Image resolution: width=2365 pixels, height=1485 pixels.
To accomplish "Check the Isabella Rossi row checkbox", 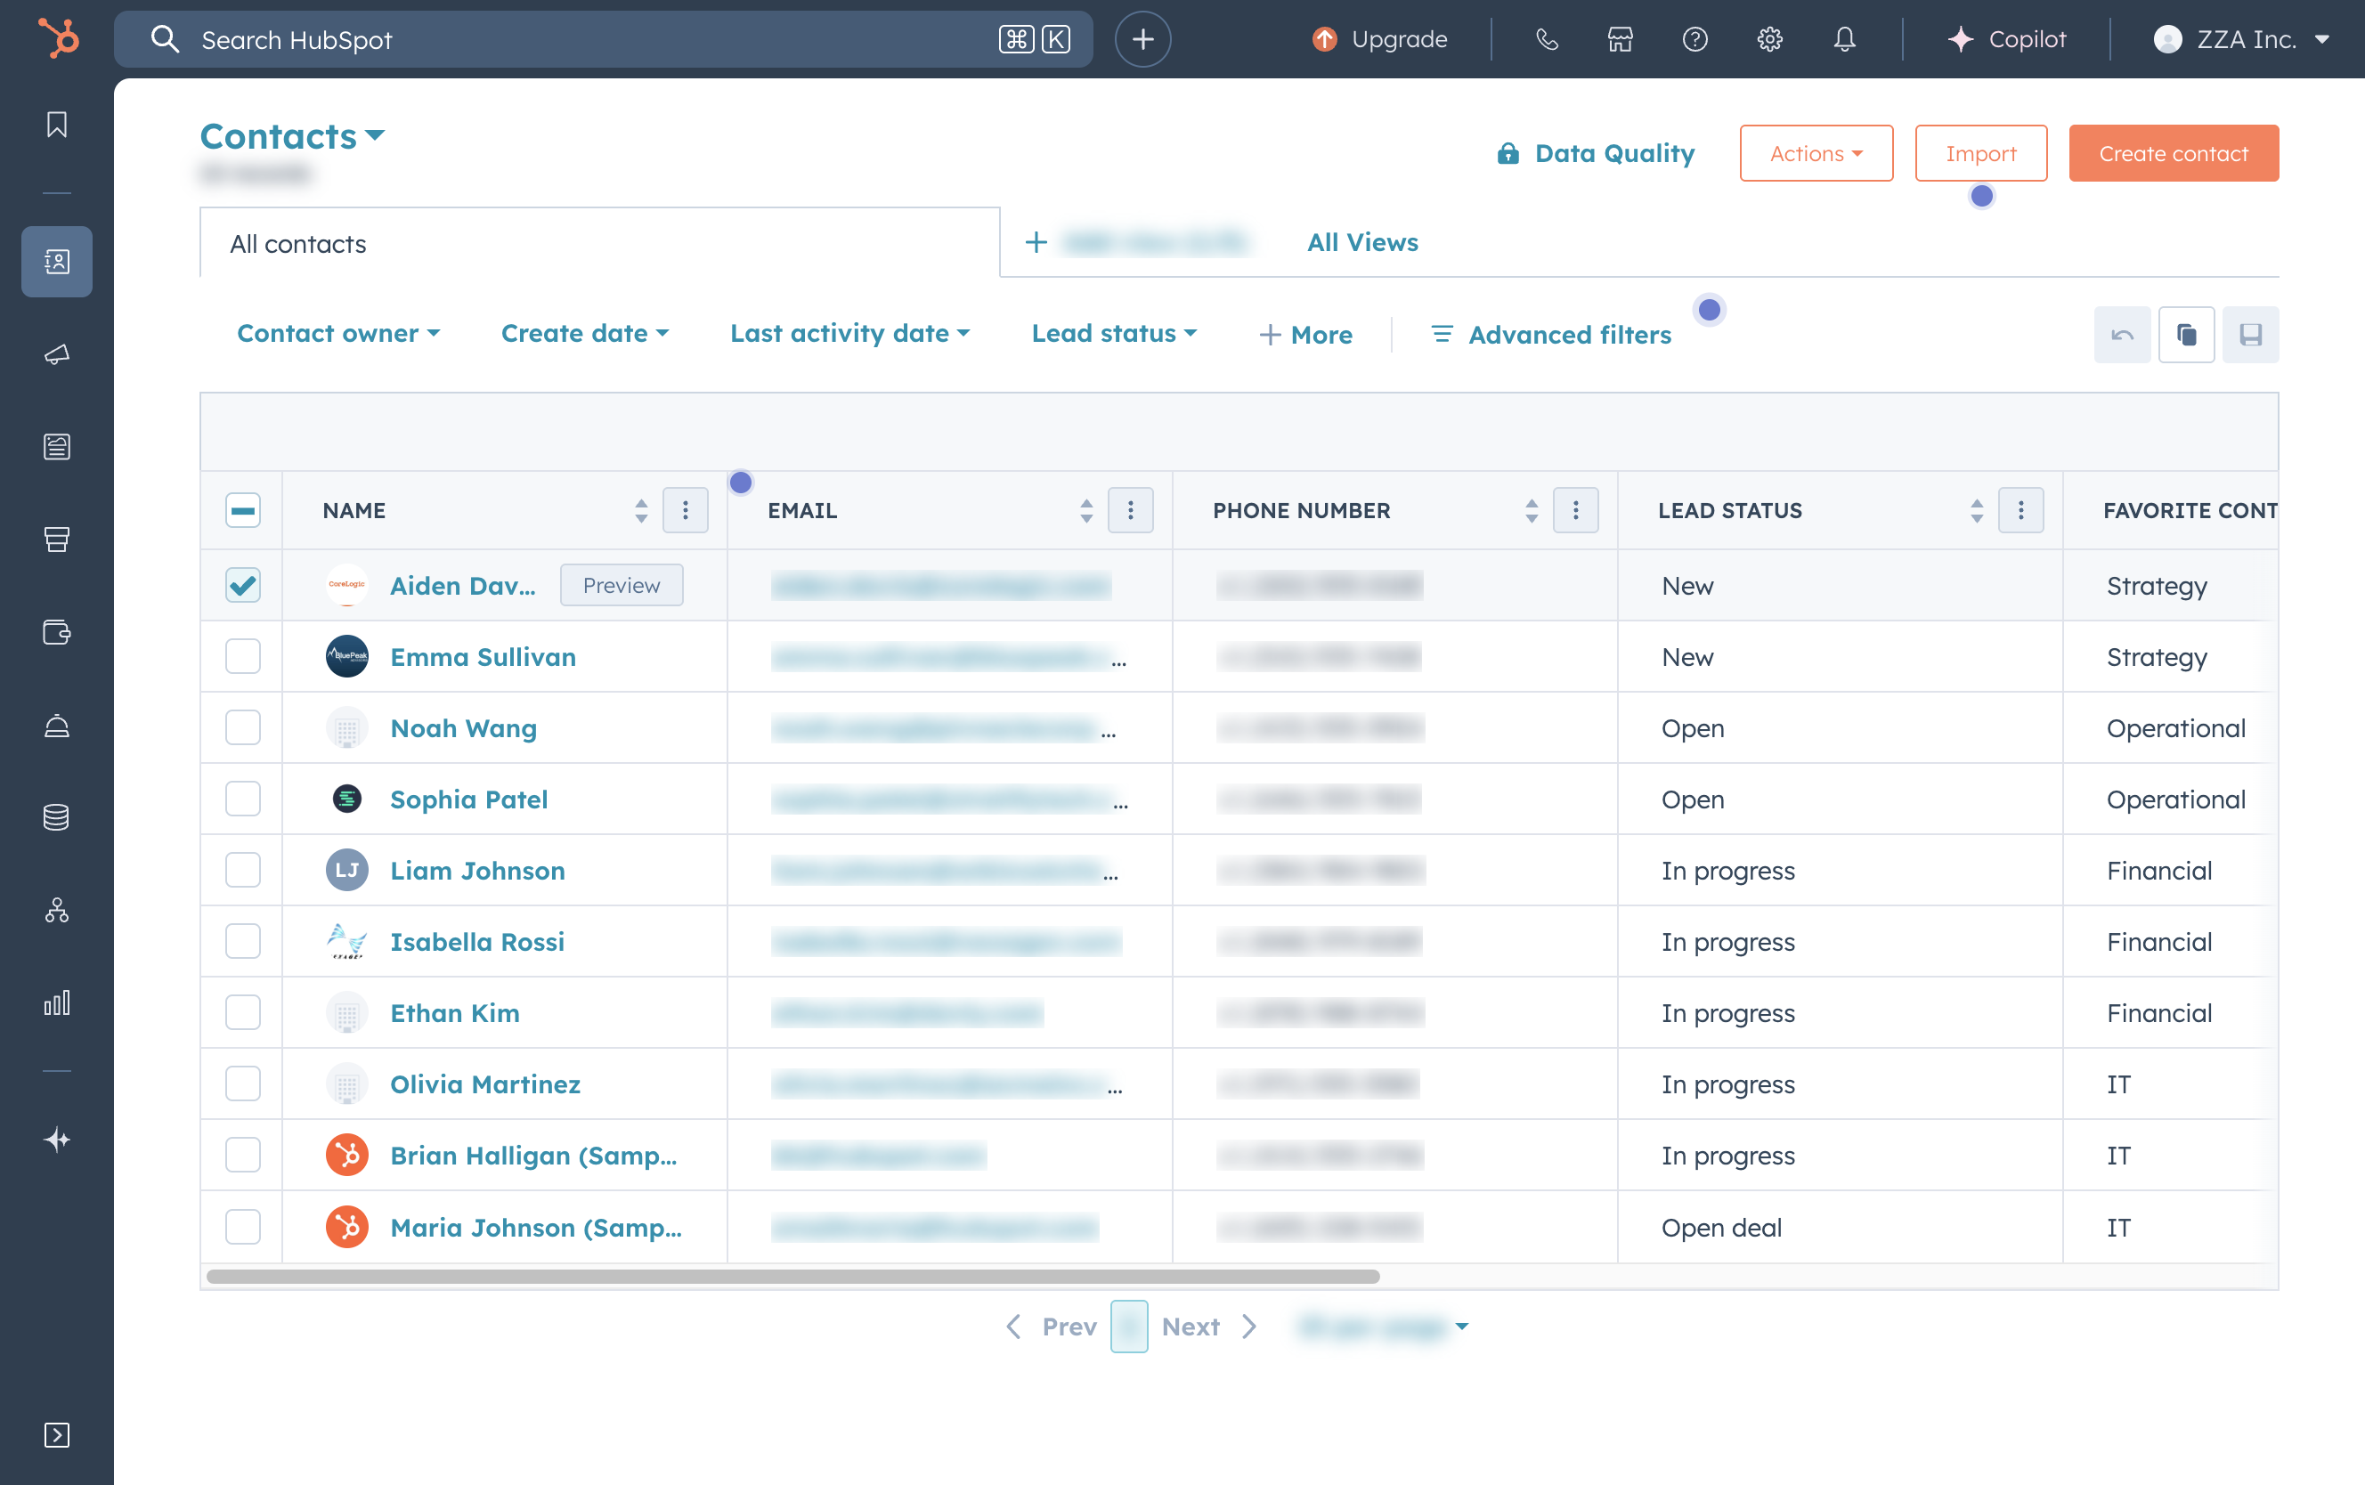I will point(242,941).
